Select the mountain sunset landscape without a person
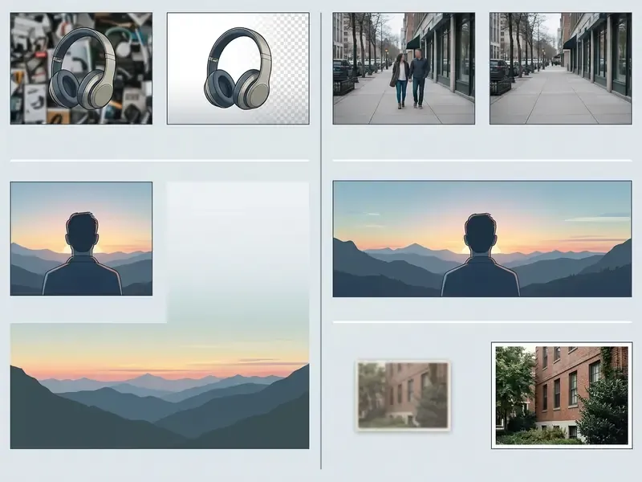 pos(160,386)
